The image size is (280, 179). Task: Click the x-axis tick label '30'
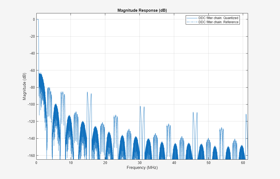[140, 163]
